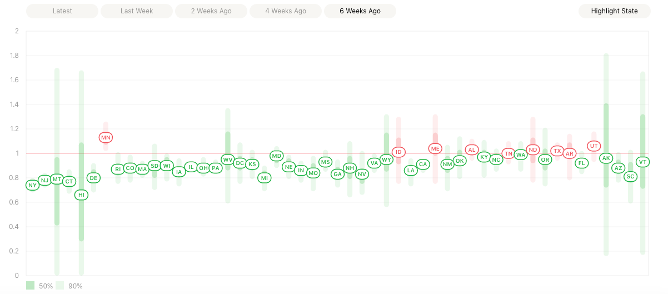Viewport: 668px width, 294px height.
Task: Click the HI state badge
Action: pos(81,195)
